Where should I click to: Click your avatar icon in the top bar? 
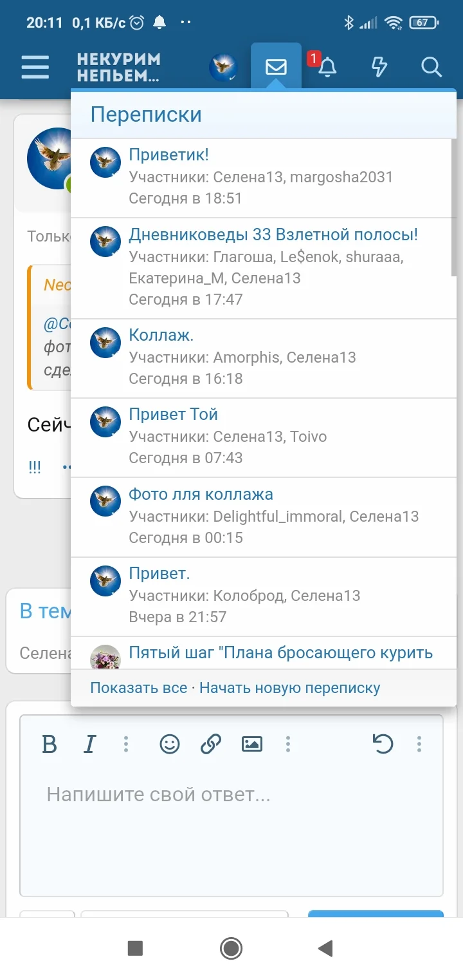pos(222,66)
